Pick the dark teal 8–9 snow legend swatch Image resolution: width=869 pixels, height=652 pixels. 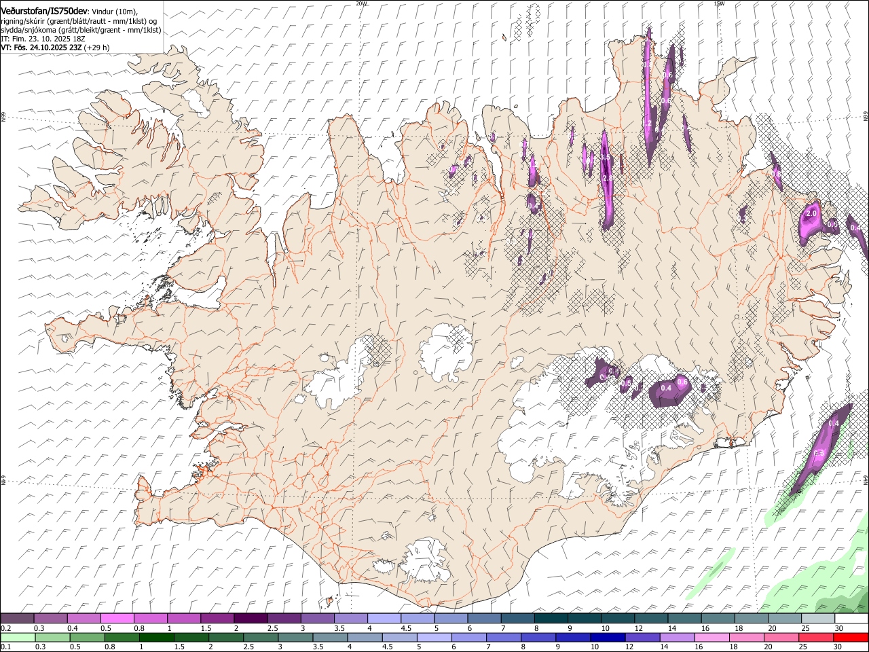pyautogui.click(x=551, y=619)
